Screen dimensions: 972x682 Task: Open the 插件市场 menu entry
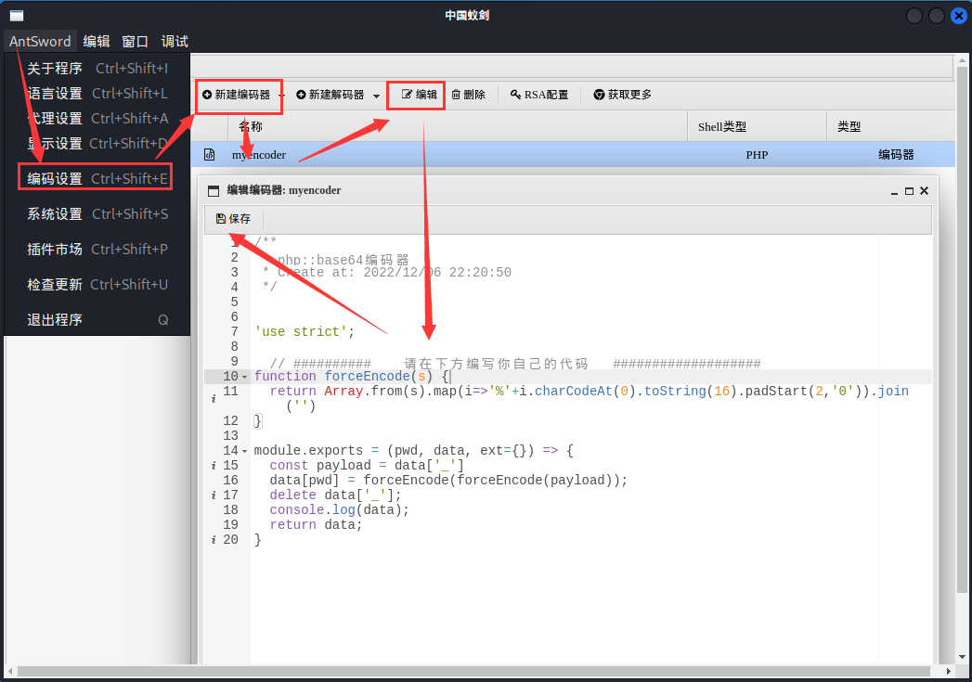[97, 249]
